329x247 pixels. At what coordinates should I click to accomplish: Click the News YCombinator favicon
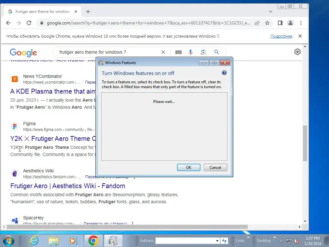coord(15,79)
